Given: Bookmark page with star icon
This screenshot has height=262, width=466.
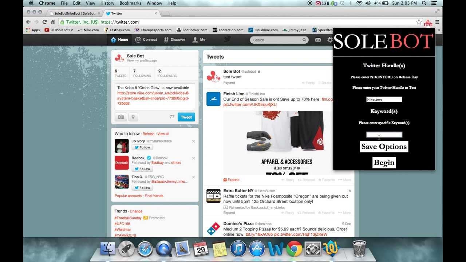Looking at the screenshot, I should (x=419, y=22).
